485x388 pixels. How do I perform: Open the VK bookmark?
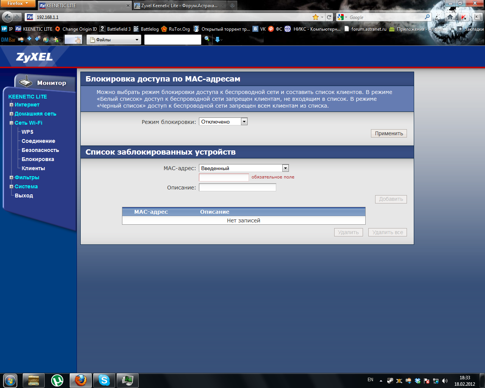pos(260,29)
